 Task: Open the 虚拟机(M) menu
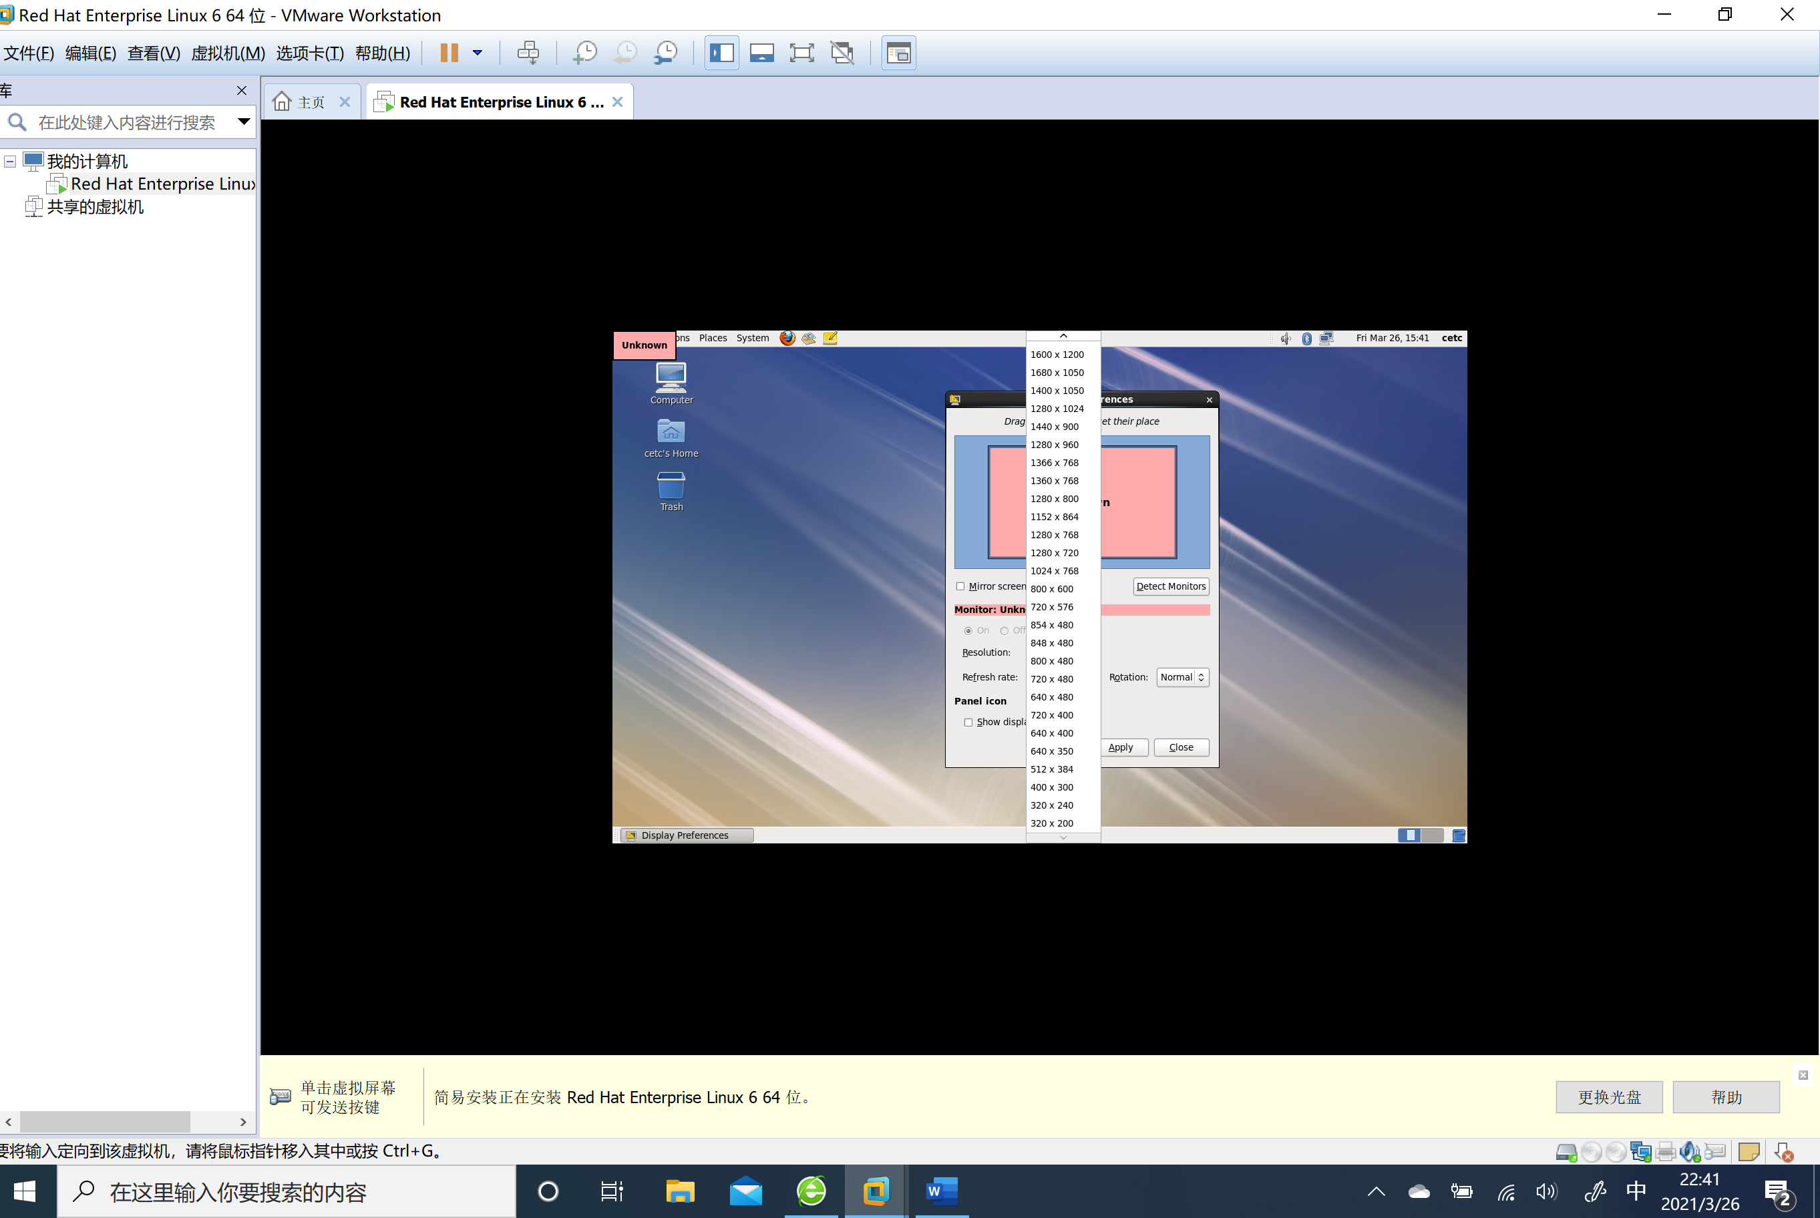(x=228, y=53)
